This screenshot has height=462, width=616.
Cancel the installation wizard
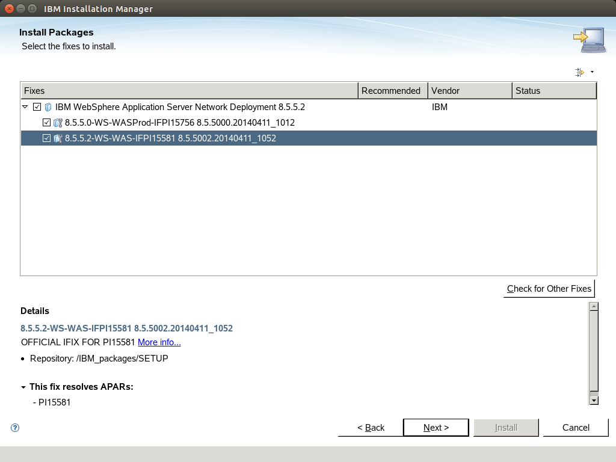(x=576, y=428)
